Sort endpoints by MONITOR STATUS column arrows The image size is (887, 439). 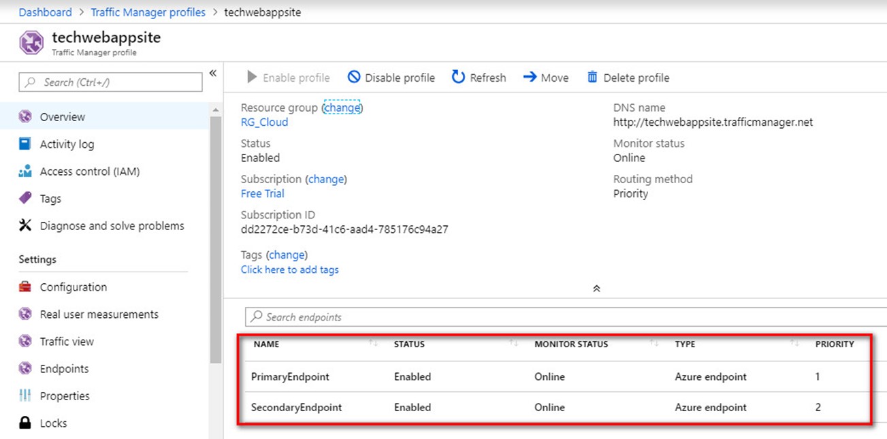(654, 344)
